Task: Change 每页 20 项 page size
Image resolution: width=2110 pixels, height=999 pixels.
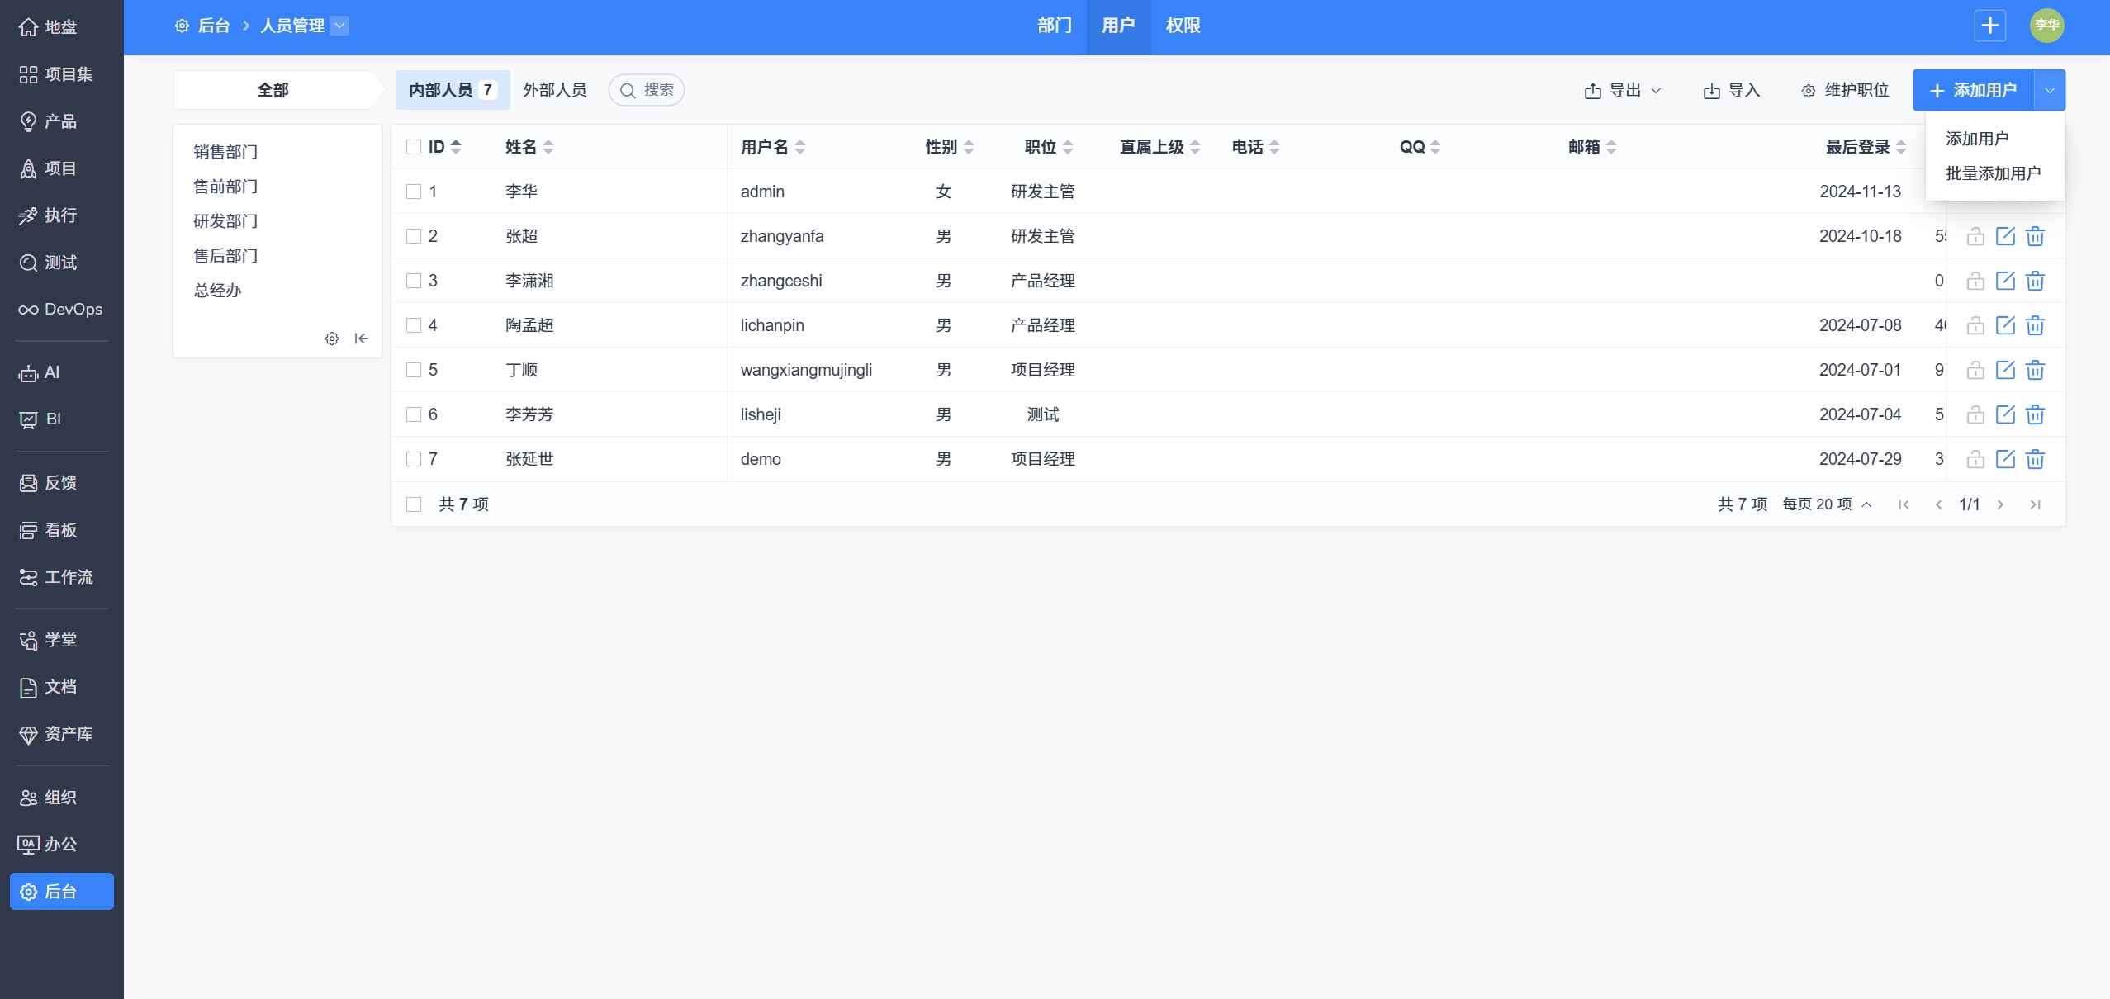Action: (1827, 504)
